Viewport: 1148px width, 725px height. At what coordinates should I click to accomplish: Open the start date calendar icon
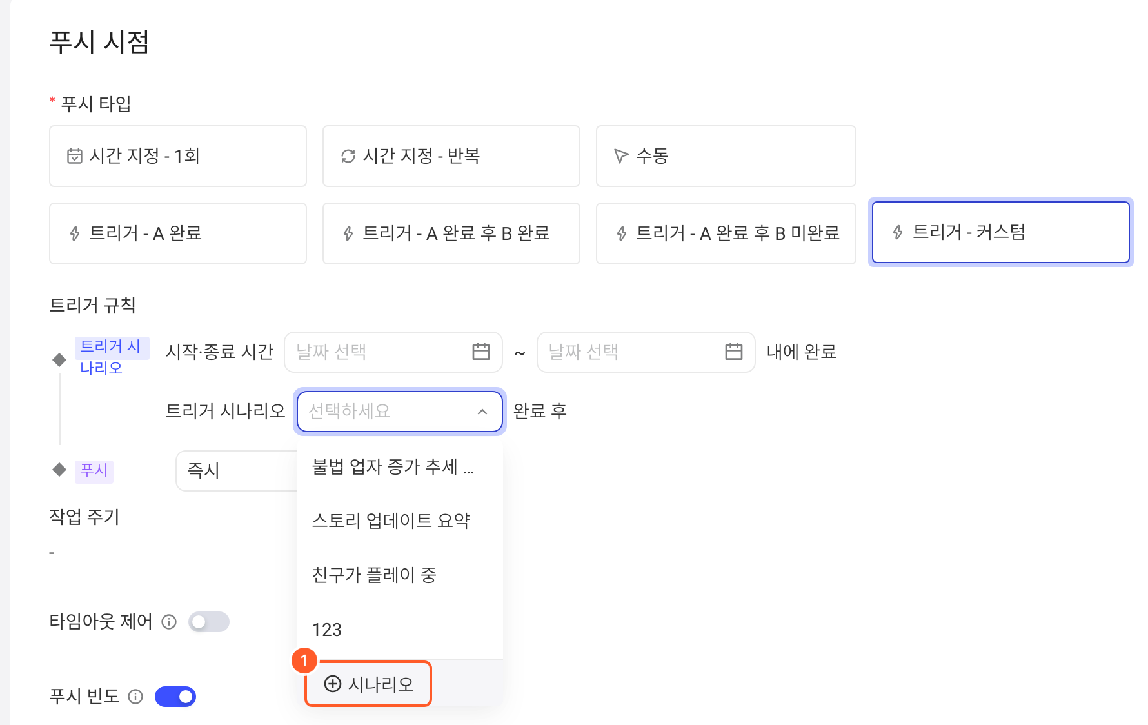click(481, 352)
